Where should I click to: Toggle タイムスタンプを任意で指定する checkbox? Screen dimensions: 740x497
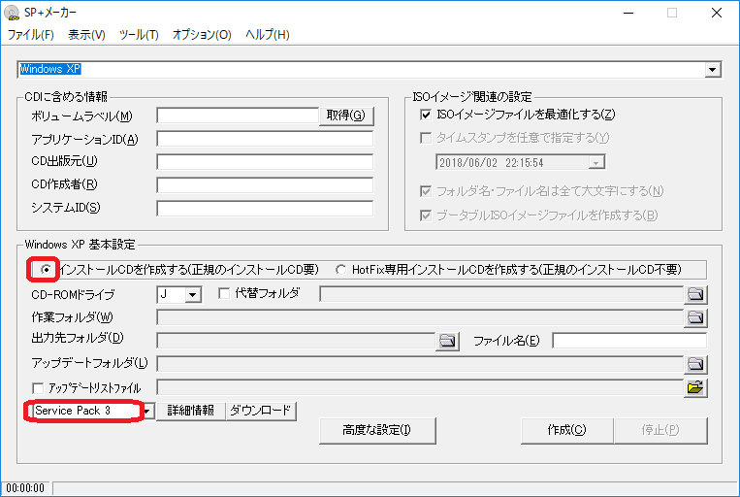(426, 138)
